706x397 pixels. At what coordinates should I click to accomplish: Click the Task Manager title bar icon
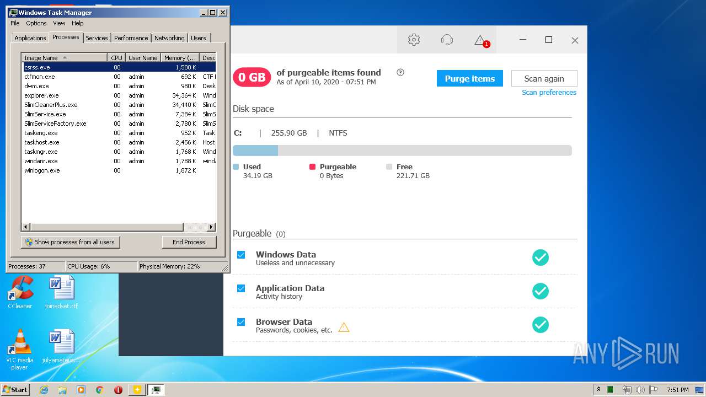click(13, 12)
